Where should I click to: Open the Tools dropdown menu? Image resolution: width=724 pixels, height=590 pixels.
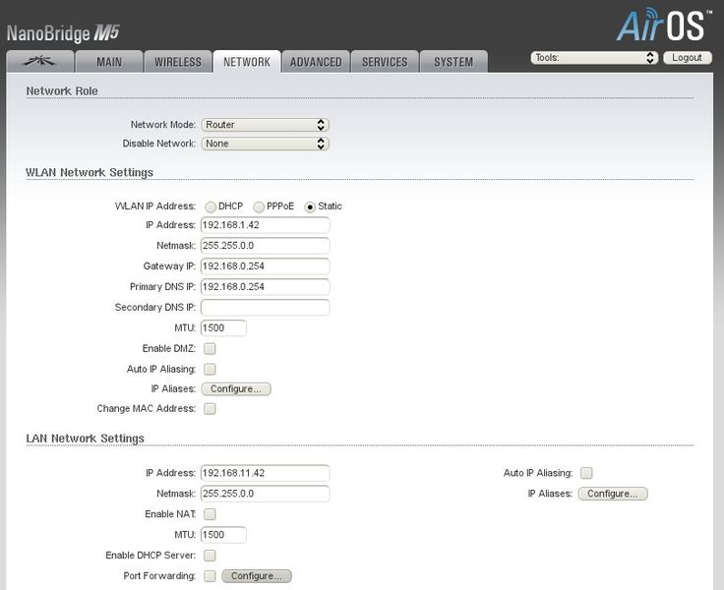click(x=594, y=58)
